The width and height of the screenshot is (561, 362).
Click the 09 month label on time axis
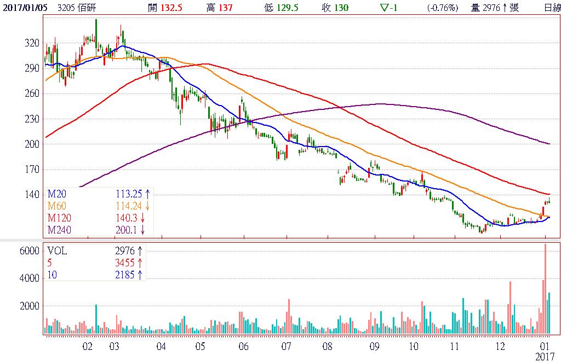point(375,347)
